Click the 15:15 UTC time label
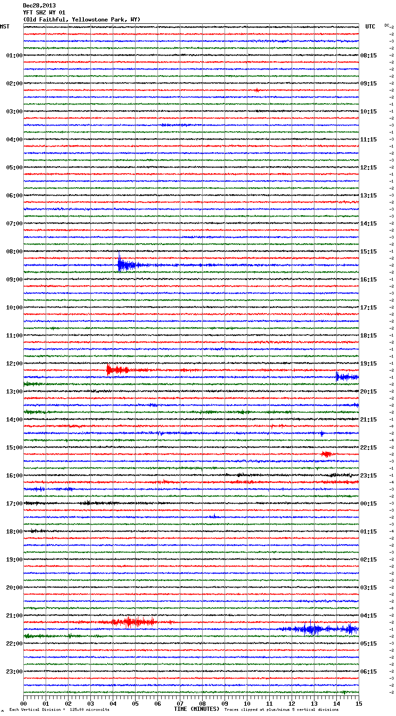 (x=369, y=252)
